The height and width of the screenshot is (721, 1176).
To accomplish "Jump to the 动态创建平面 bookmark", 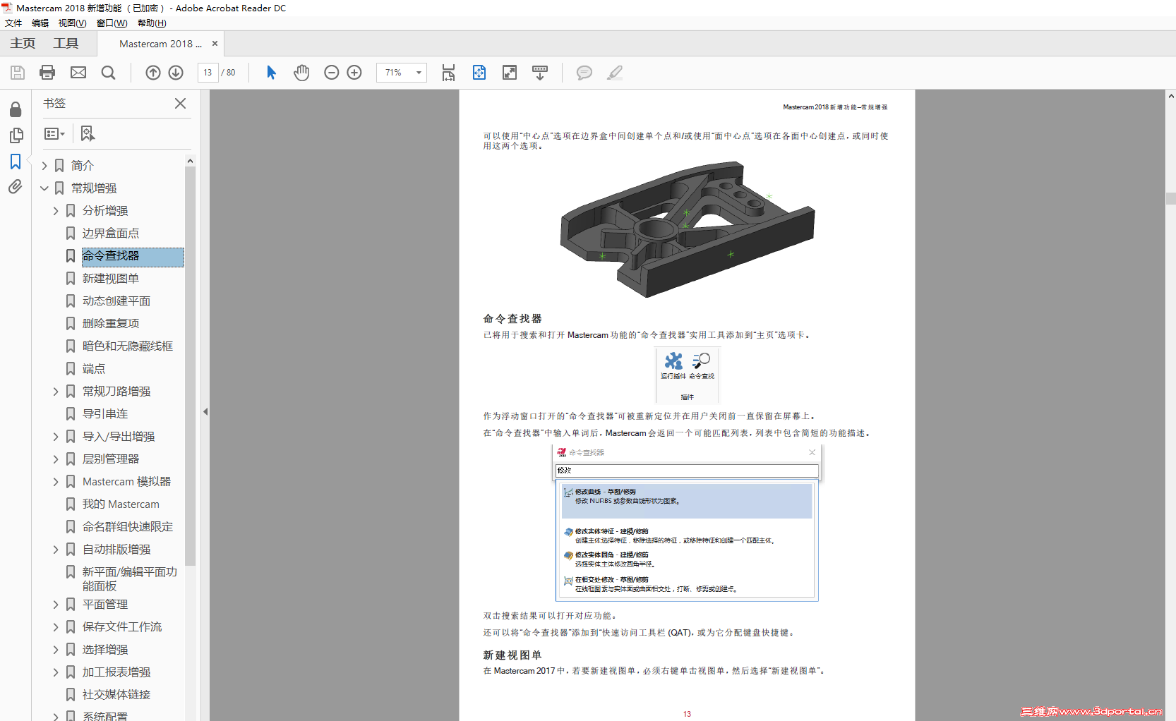I will [116, 301].
